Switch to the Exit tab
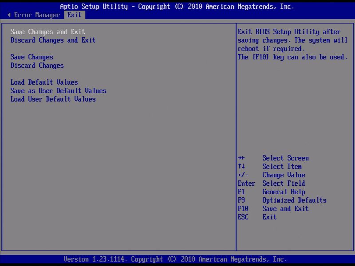 coord(74,15)
